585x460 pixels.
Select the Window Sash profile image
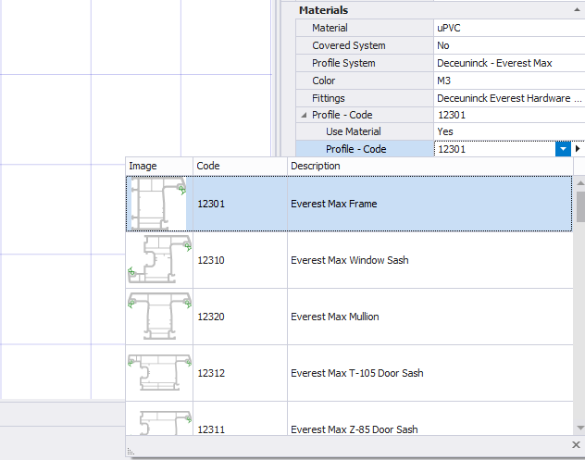pyautogui.click(x=158, y=260)
